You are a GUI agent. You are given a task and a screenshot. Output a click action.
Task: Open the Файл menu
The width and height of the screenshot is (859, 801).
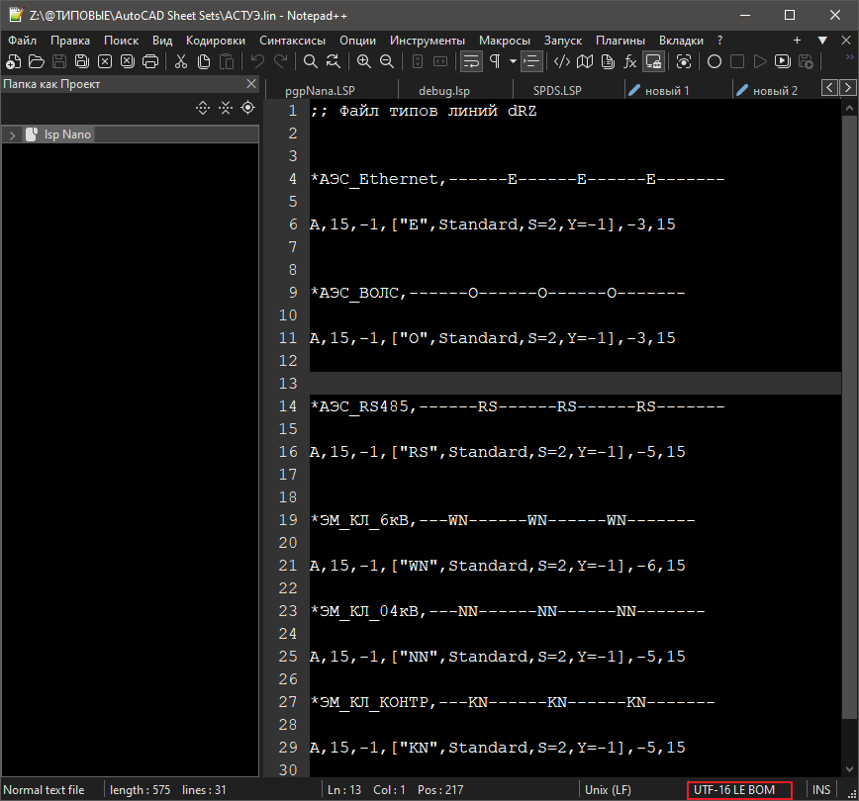click(x=23, y=41)
